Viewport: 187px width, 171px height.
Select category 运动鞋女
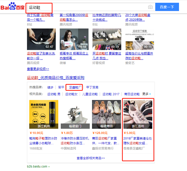tap(71, 94)
